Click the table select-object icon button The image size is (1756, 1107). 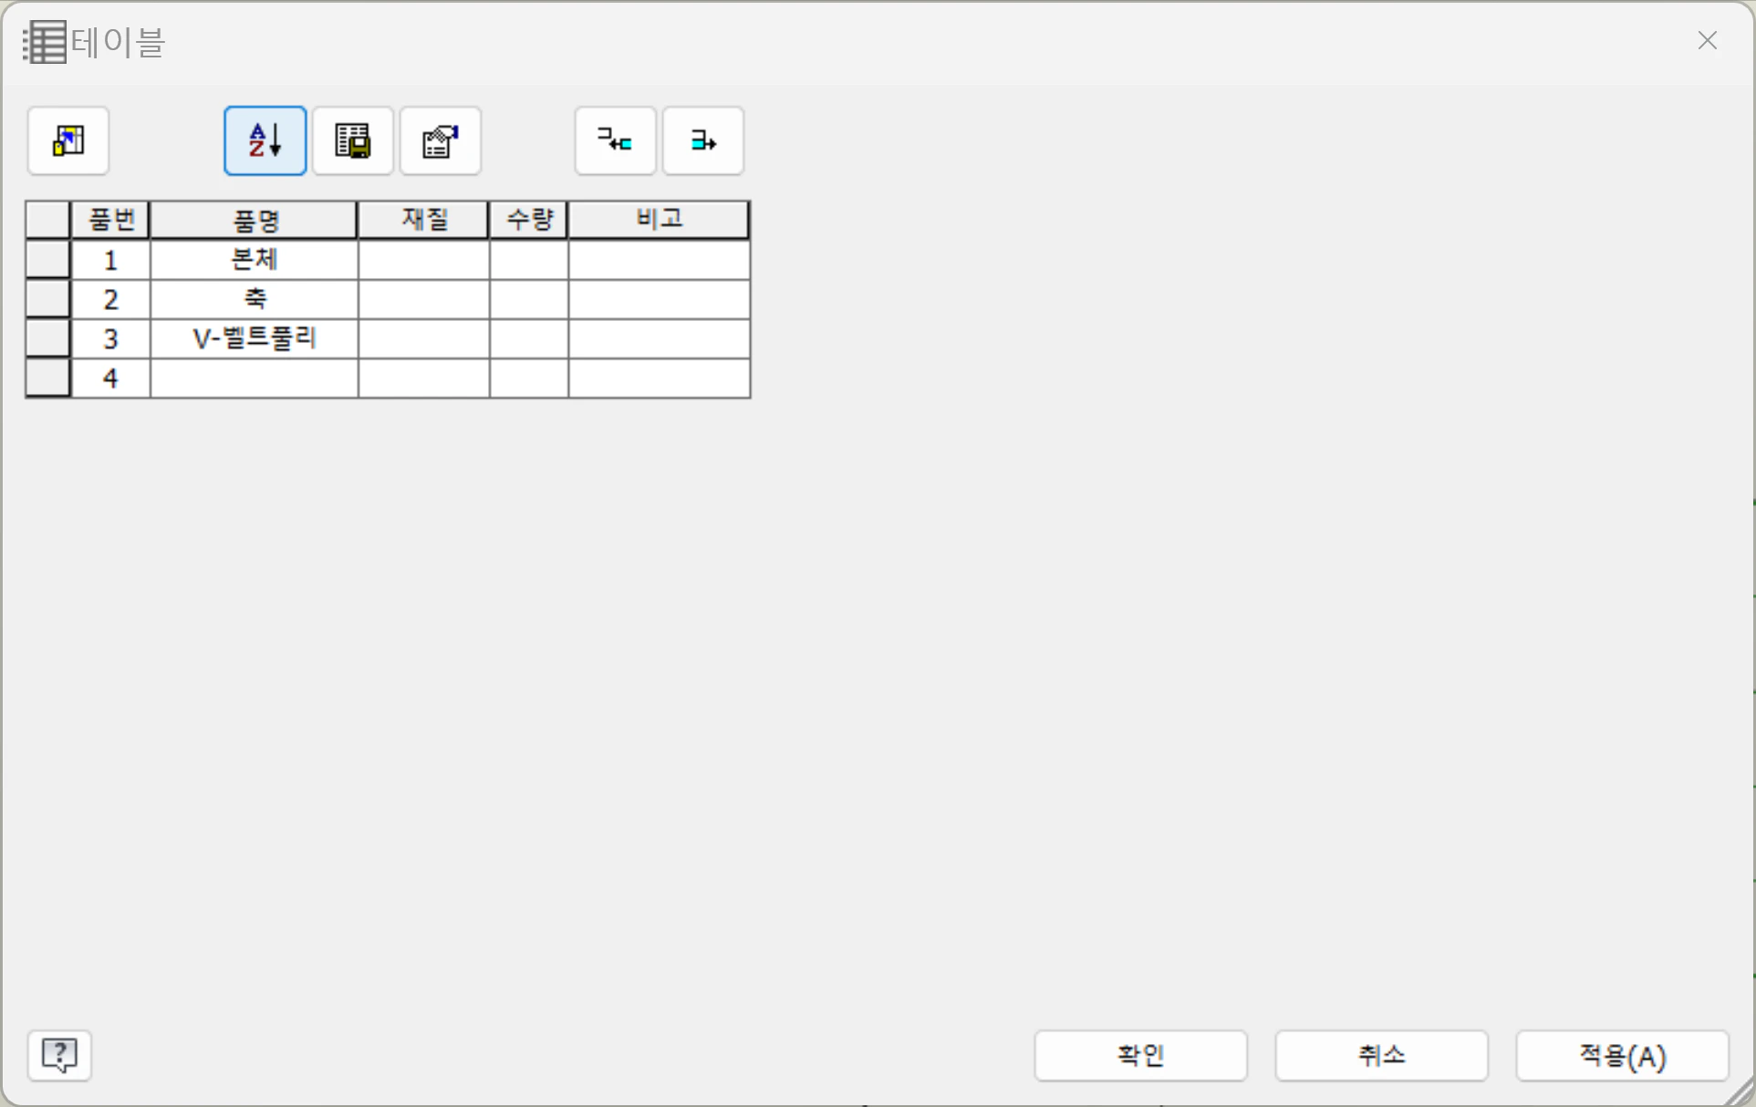[x=68, y=141]
